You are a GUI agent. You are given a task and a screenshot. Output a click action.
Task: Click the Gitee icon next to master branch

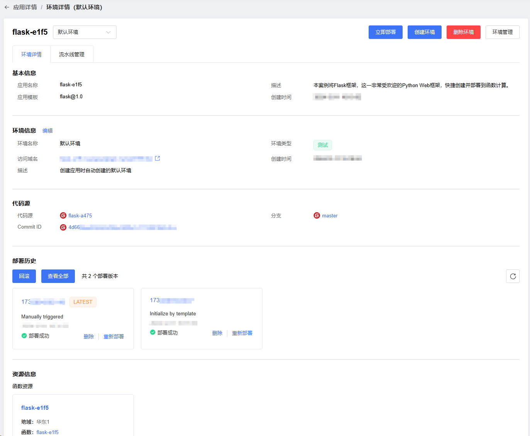[317, 215]
